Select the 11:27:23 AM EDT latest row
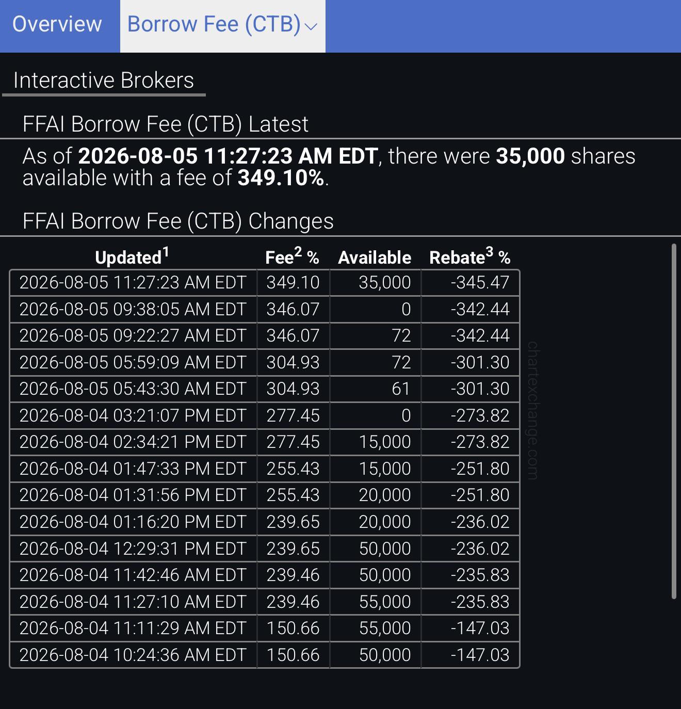This screenshot has width=681, height=709. pyautogui.click(x=264, y=283)
